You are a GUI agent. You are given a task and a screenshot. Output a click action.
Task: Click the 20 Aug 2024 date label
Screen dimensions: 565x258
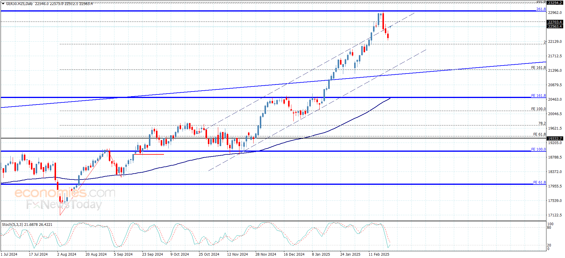(96, 254)
